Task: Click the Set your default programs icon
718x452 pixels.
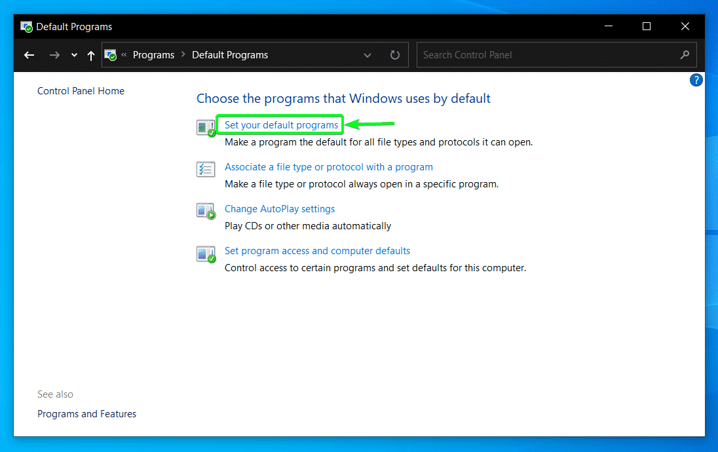Action: [206, 128]
